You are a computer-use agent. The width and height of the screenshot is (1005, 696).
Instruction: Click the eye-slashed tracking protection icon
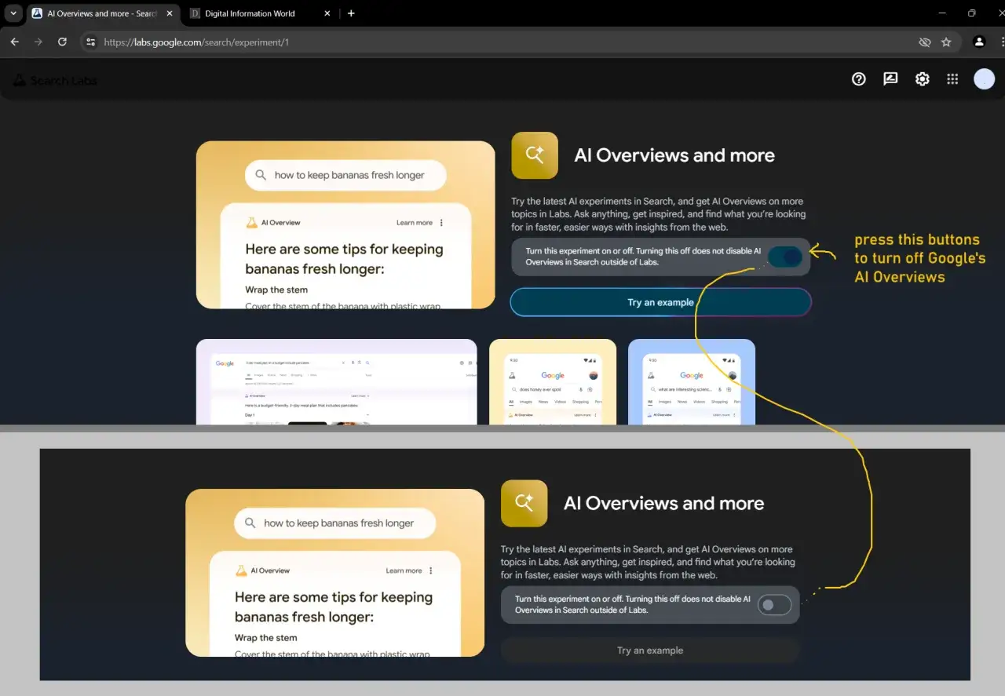tap(924, 42)
